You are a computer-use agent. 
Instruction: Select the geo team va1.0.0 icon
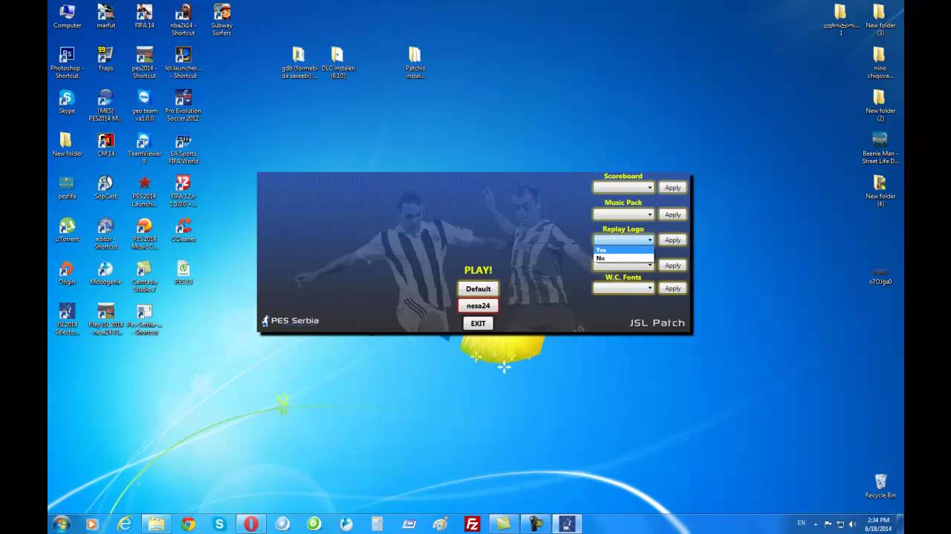[x=144, y=105]
